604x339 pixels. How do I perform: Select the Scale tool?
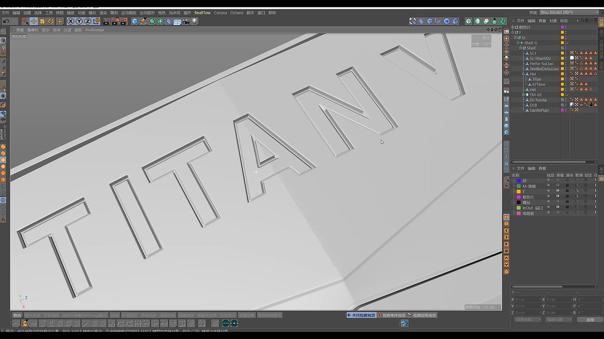[x=42, y=21]
